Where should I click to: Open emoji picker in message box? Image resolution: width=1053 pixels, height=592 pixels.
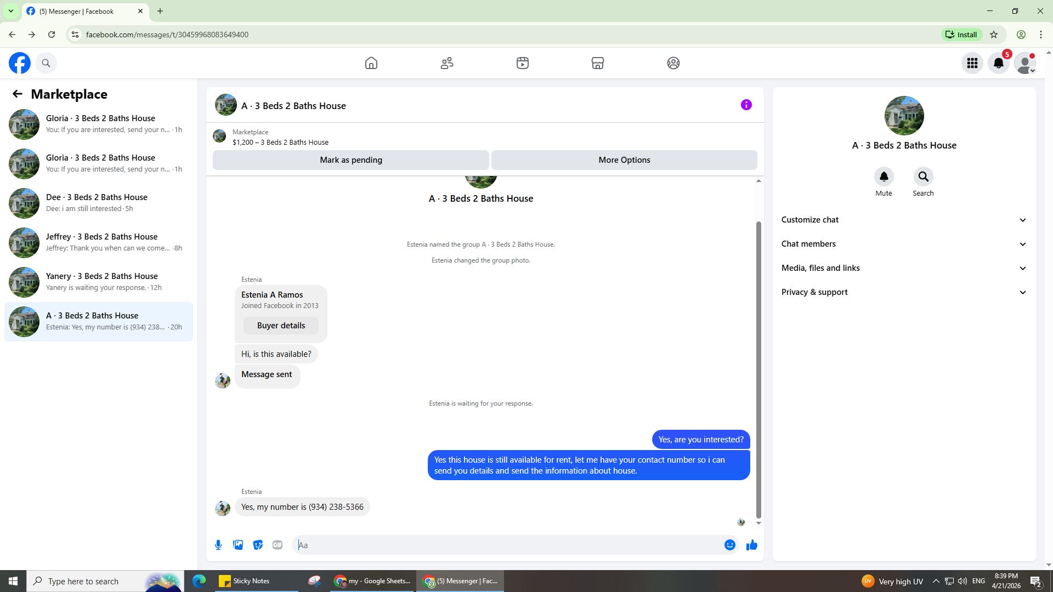tap(730, 545)
